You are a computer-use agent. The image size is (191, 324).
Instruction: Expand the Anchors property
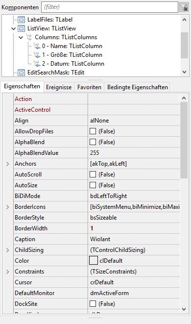pyautogui.click(x=8, y=164)
